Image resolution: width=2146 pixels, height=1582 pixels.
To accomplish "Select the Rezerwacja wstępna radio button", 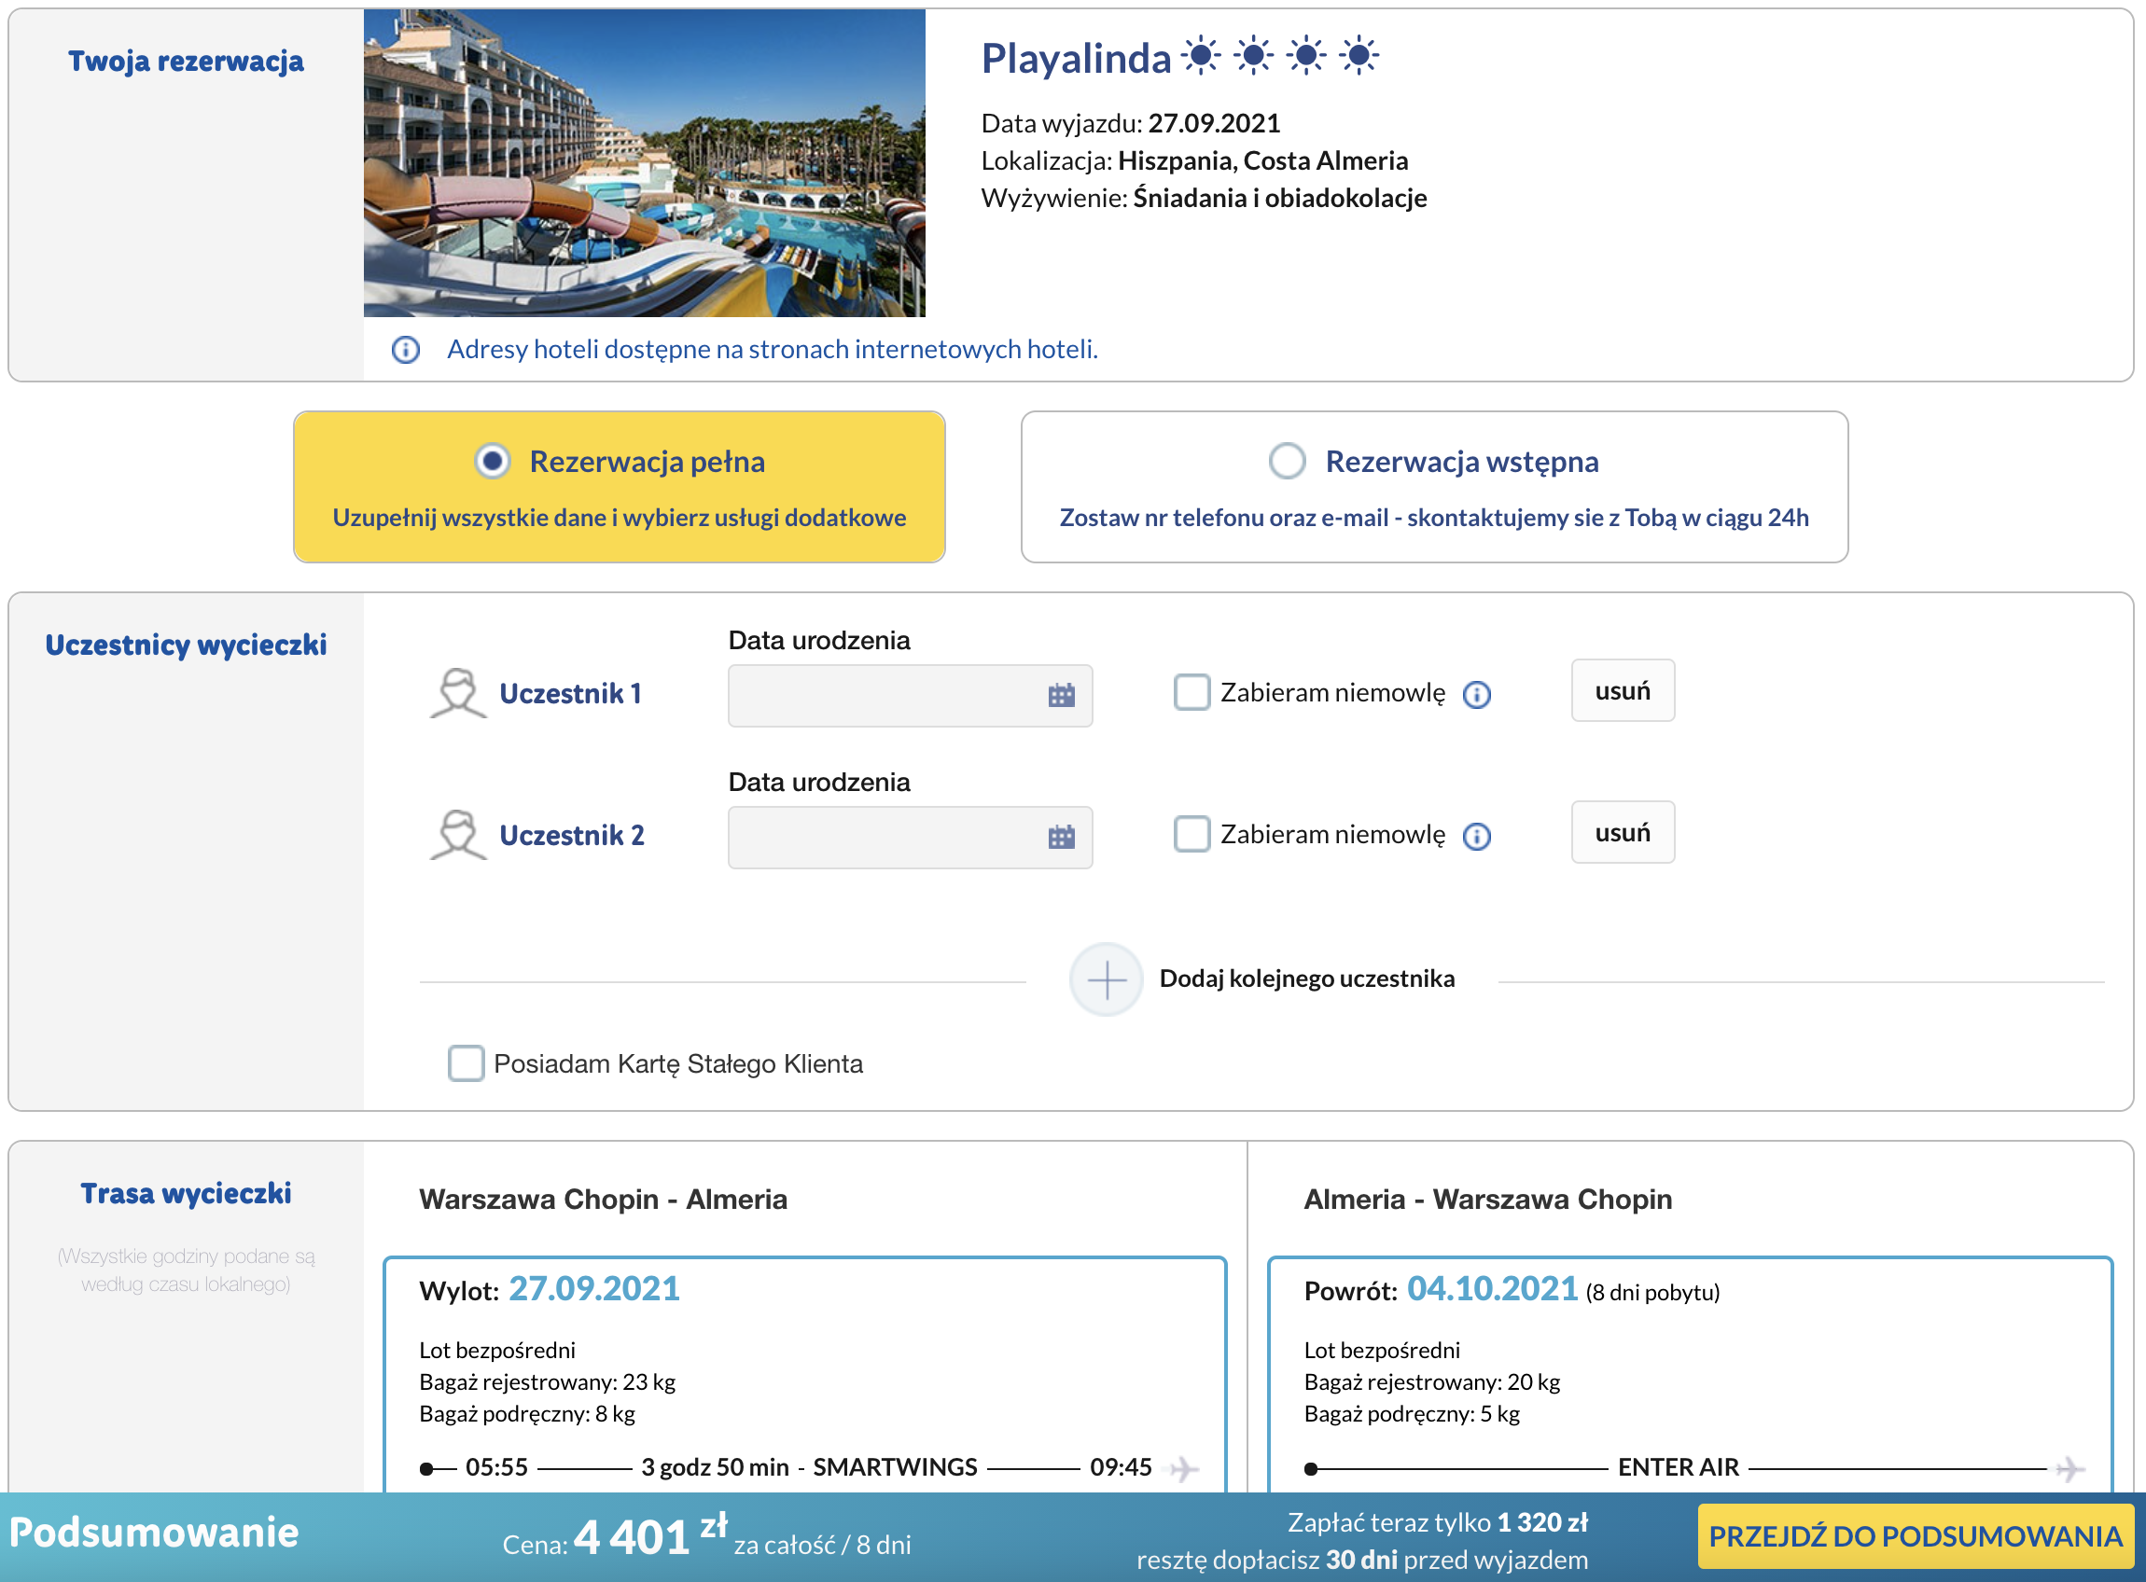I will point(1287,462).
